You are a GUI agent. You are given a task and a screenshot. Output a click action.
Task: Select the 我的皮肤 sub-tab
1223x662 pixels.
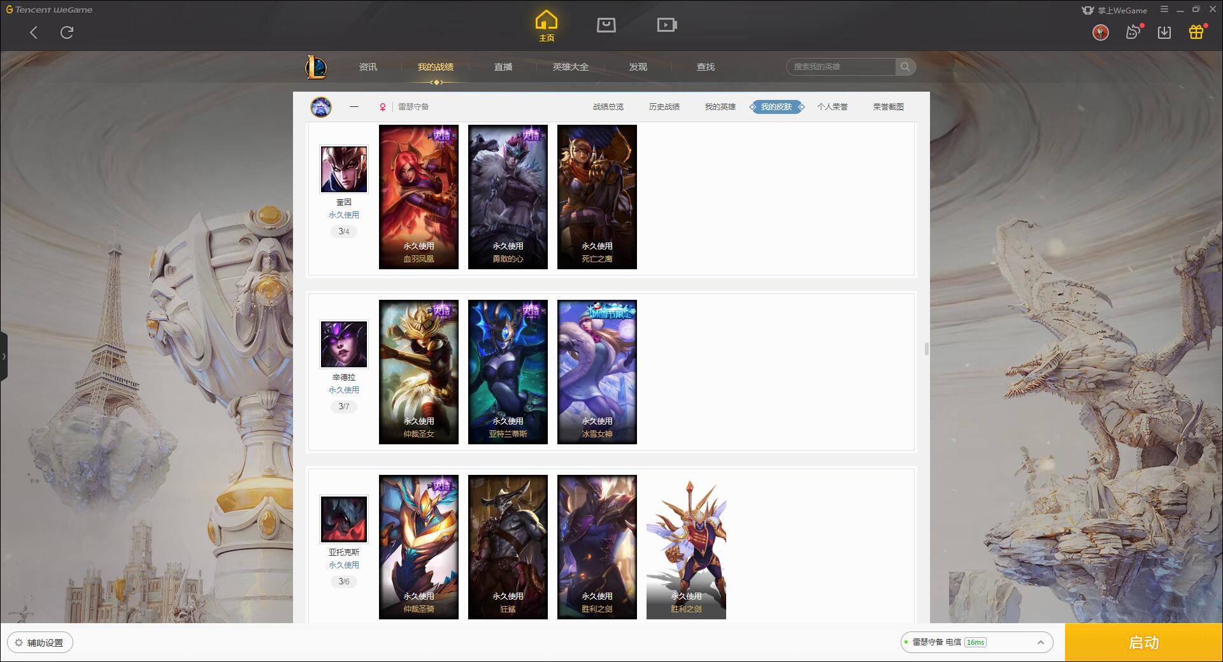click(x=776, y=107)
